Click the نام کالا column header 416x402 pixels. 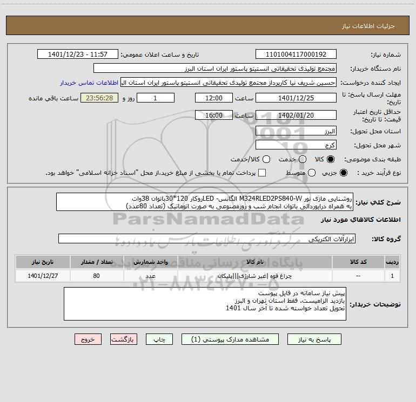[x=254, y=262]
